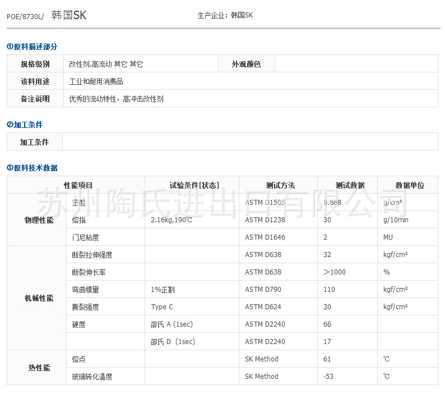This screenshot has width=445, height=394.
Task: Click the 该料用途 row label
Action: [35, 81]
